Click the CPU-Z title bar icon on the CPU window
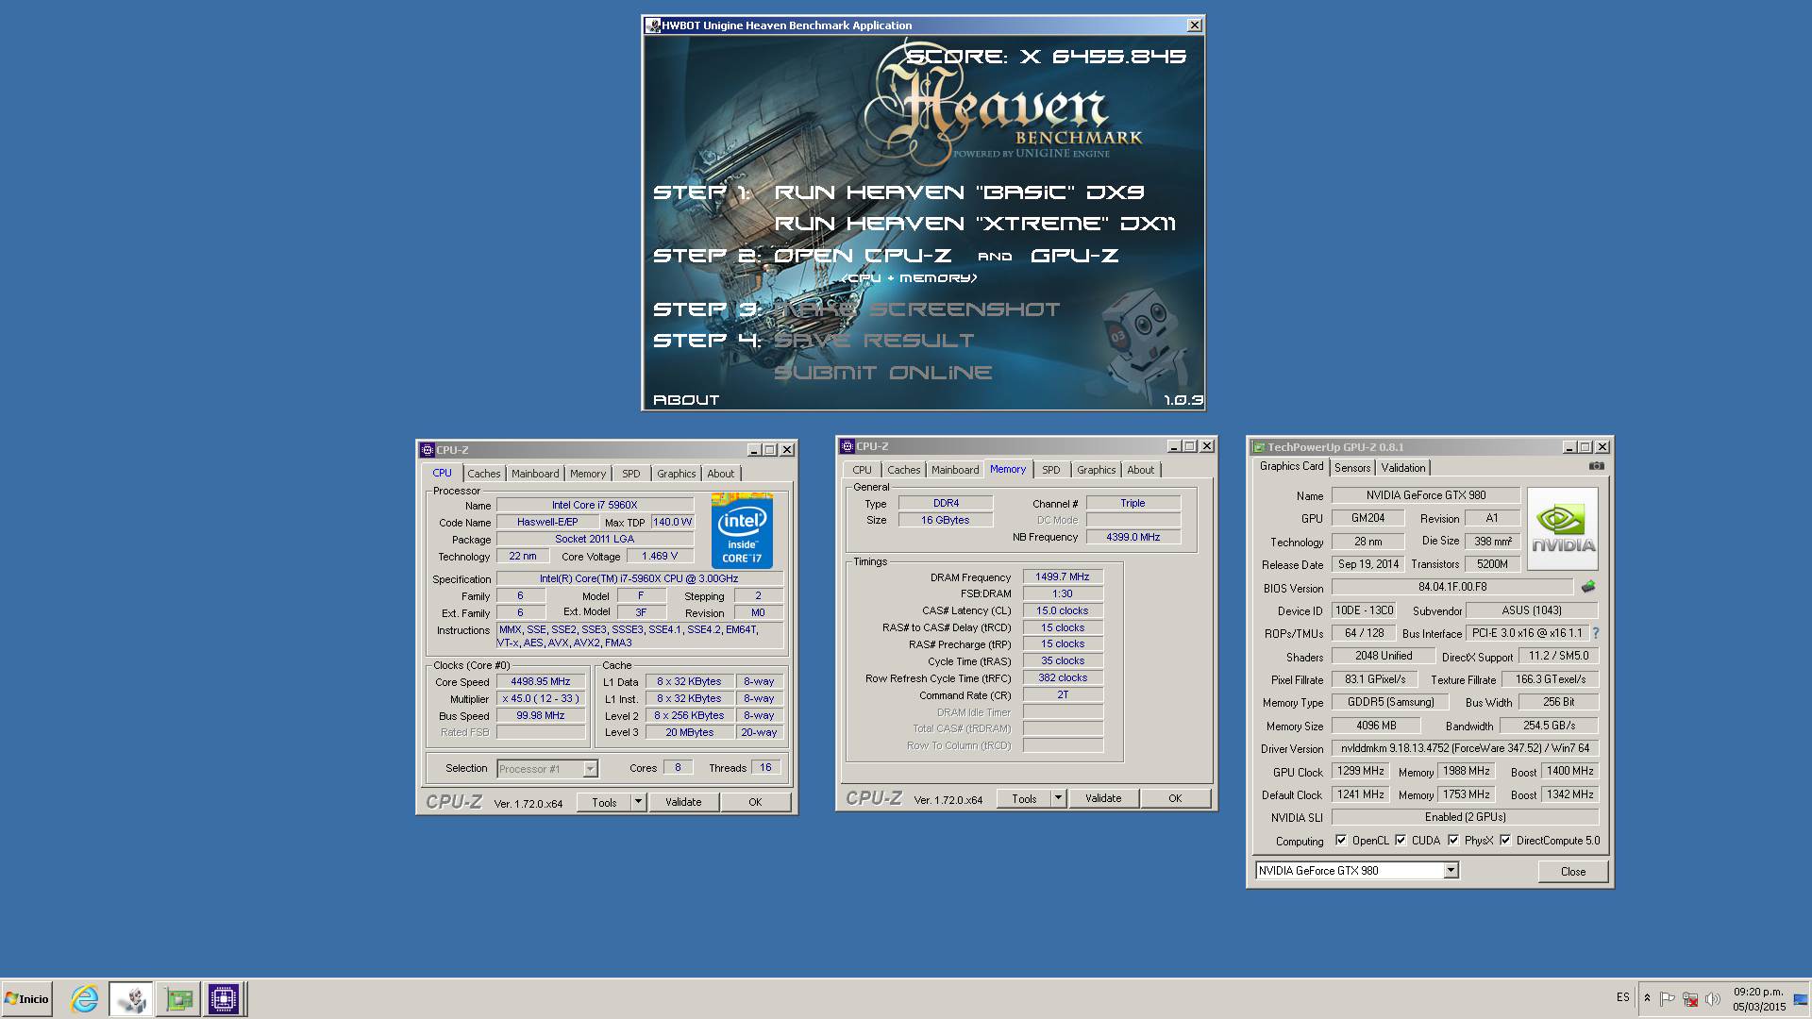The image size is (1812, 1019). (428, 450)
